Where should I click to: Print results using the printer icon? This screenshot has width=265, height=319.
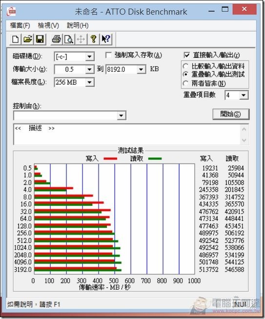tap(57, 39)
